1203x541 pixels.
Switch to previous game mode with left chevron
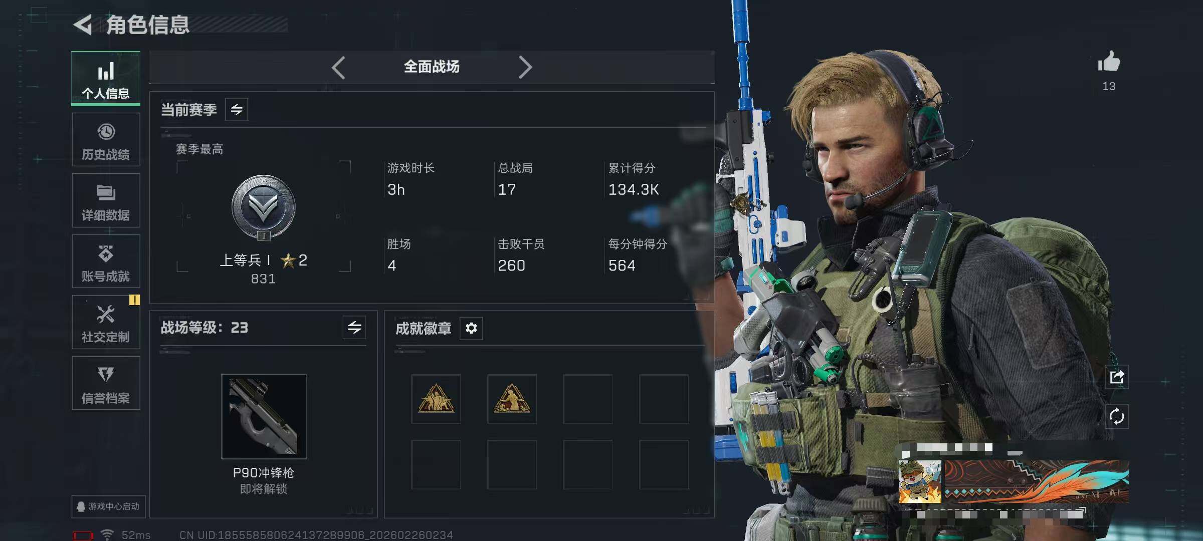pyautogui.click(x=338, y=67)
